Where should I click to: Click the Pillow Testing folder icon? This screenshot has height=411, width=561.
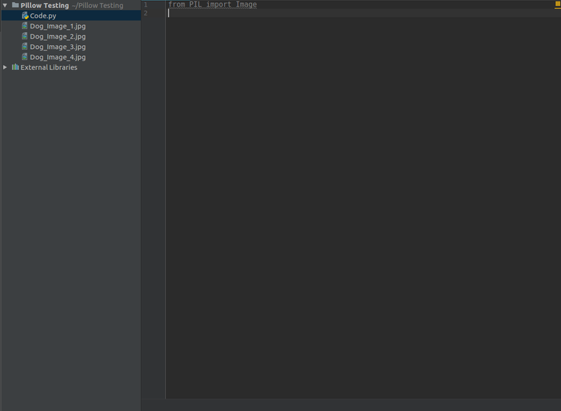(x=15, y=5)
